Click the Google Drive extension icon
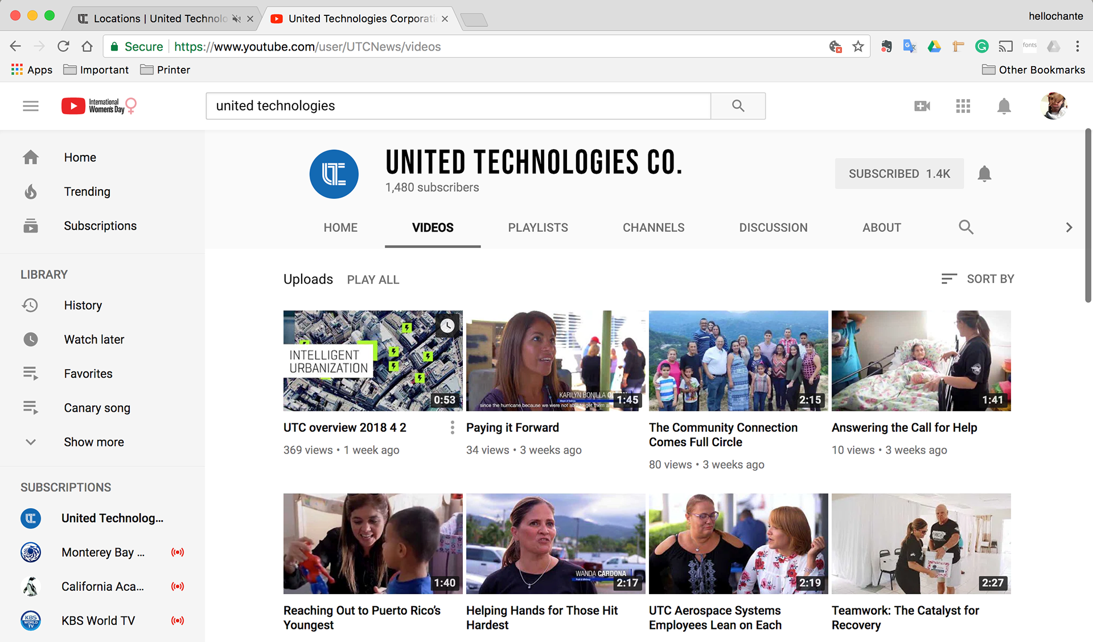Viewport: 1093px width, 642px height. [934, 47]
